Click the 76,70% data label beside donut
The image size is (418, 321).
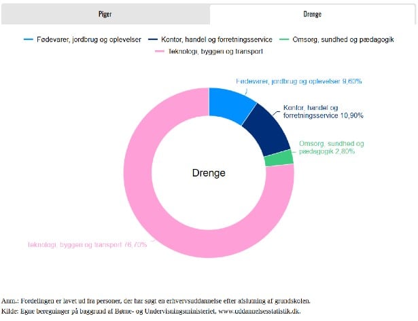(x=86, y=244)
